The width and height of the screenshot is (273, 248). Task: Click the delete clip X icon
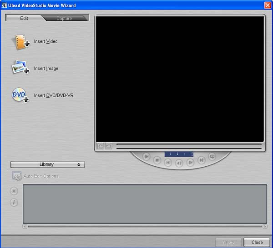coord(14,191)
